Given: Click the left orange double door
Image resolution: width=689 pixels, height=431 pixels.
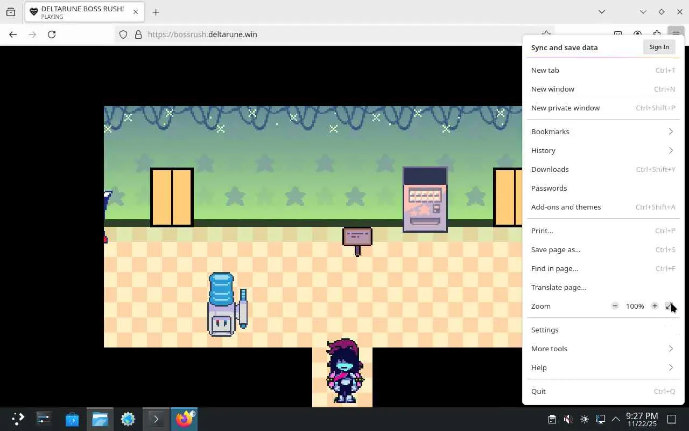Looking at the screenshot, I should click(x=172, y=197).
